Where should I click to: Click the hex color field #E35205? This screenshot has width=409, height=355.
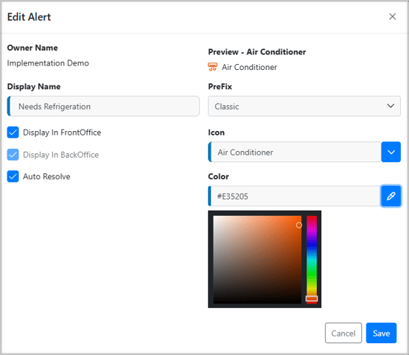point(294,196)
